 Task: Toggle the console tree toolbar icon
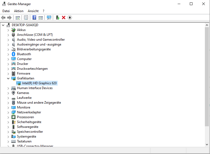click(18, 17)
